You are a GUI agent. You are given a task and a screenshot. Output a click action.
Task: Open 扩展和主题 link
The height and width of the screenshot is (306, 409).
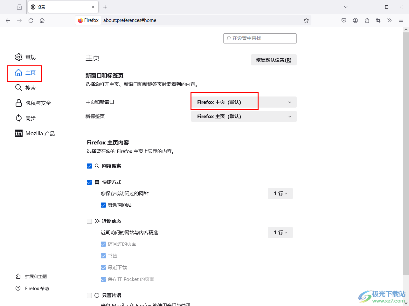point(31,276)
